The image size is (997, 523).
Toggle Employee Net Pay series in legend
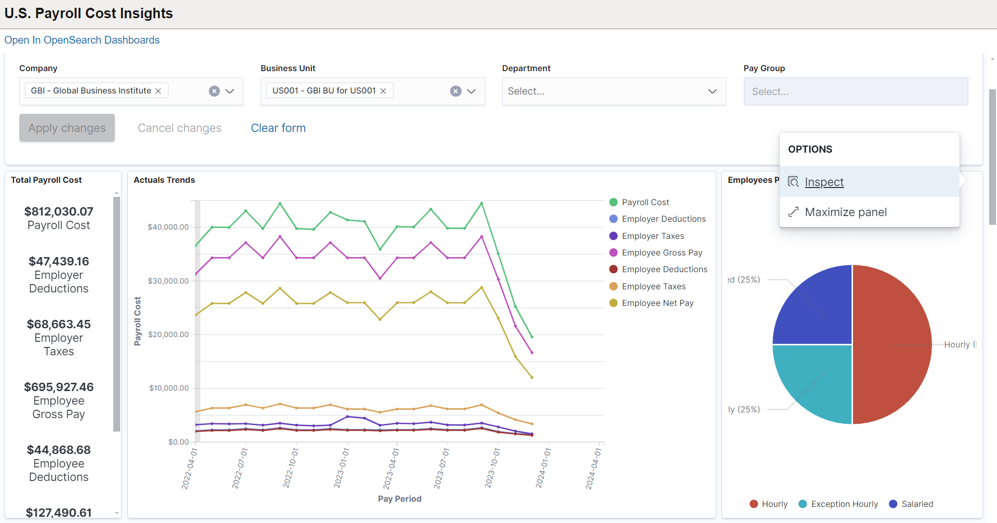(x=658, y=303)
